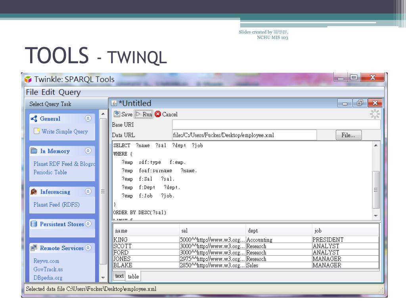
Task: Restore the Untitled query window
Action: point(360,103)
